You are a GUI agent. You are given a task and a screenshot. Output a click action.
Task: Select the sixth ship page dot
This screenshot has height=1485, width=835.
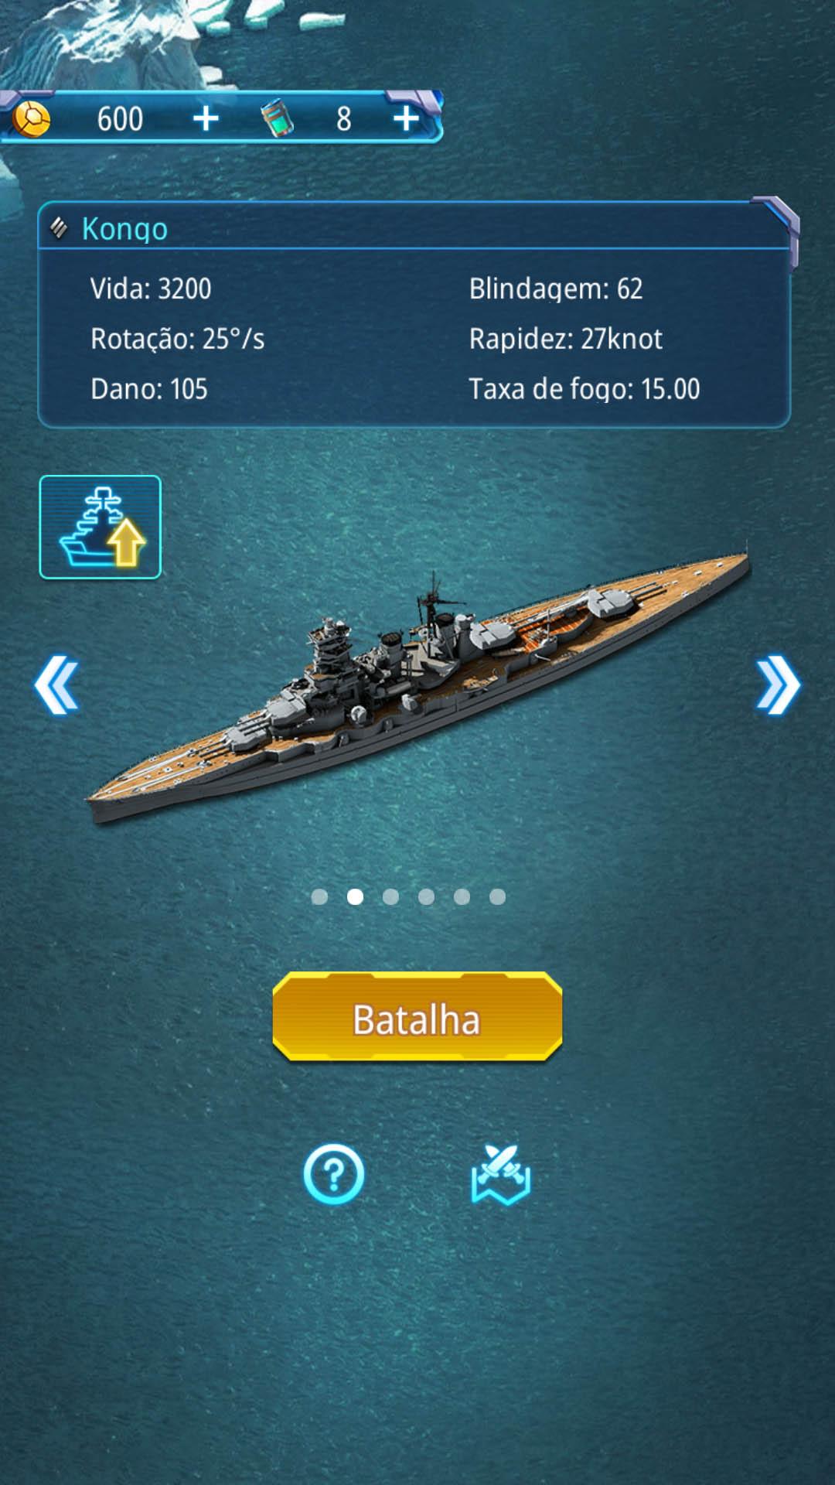(497, 896)
